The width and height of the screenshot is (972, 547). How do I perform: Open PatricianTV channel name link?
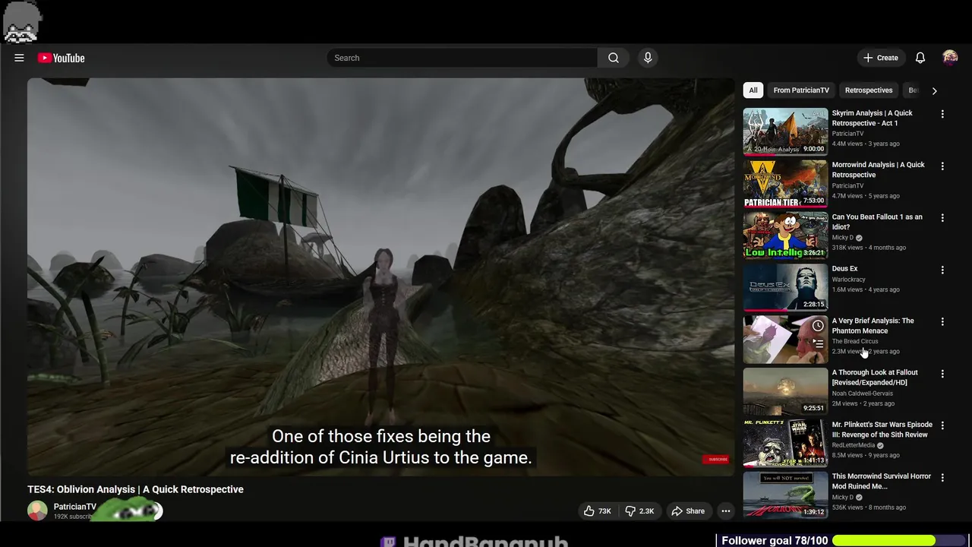(x=74, y=507)
